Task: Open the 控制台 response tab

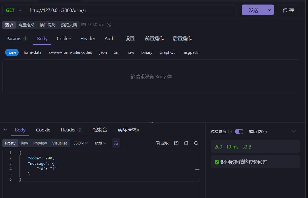Action: click(x=100, y=130)
